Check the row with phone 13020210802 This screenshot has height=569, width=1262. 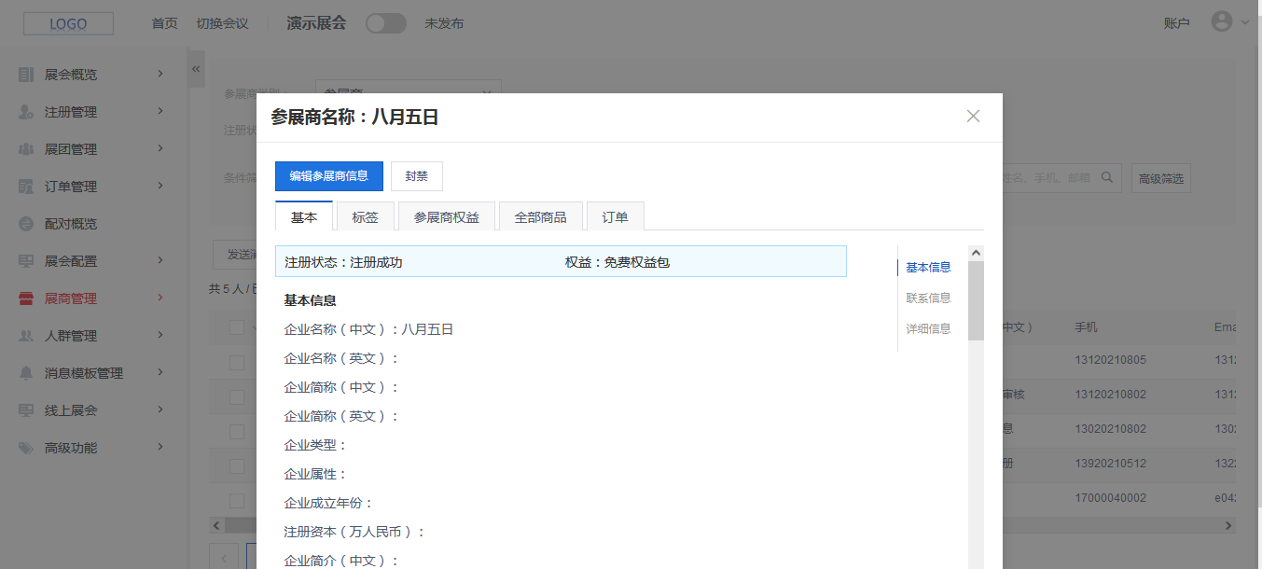click(x=237, y=431)
